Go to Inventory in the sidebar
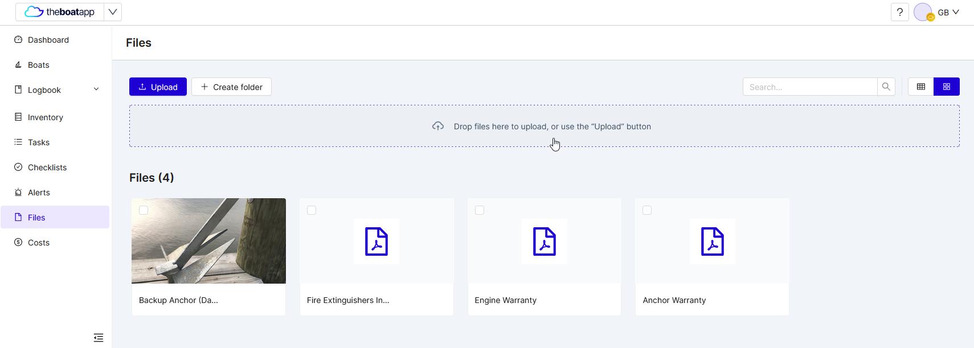This screenshot has height=348, width=974. (45, 117)
